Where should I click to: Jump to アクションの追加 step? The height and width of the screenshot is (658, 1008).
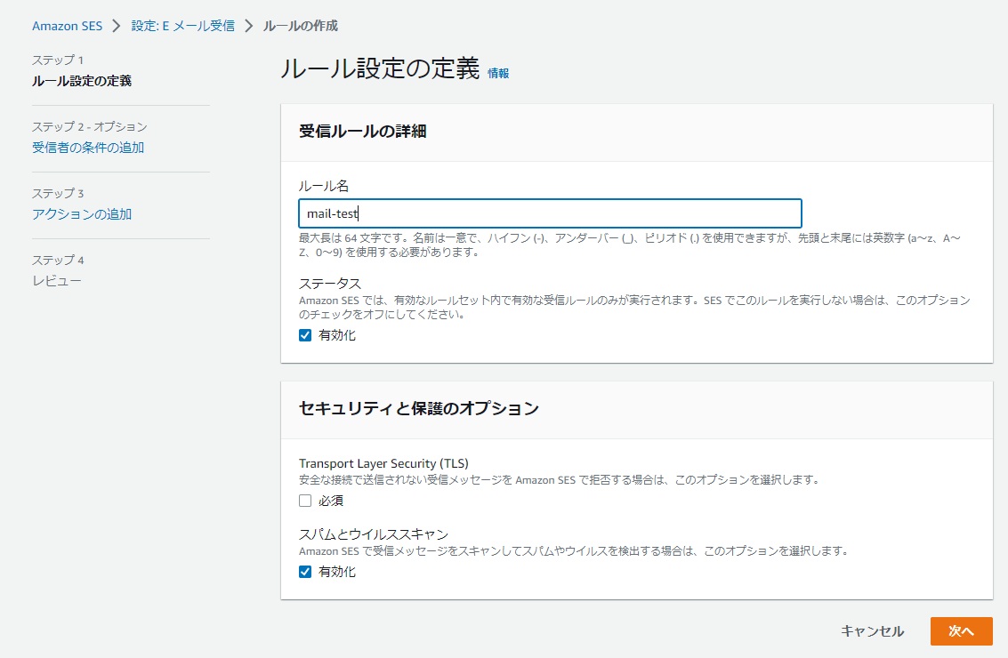82,214
